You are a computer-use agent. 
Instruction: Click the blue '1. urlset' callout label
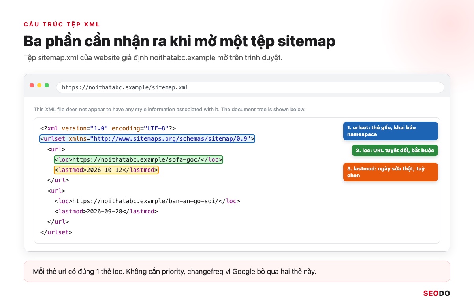click(391, 131)
